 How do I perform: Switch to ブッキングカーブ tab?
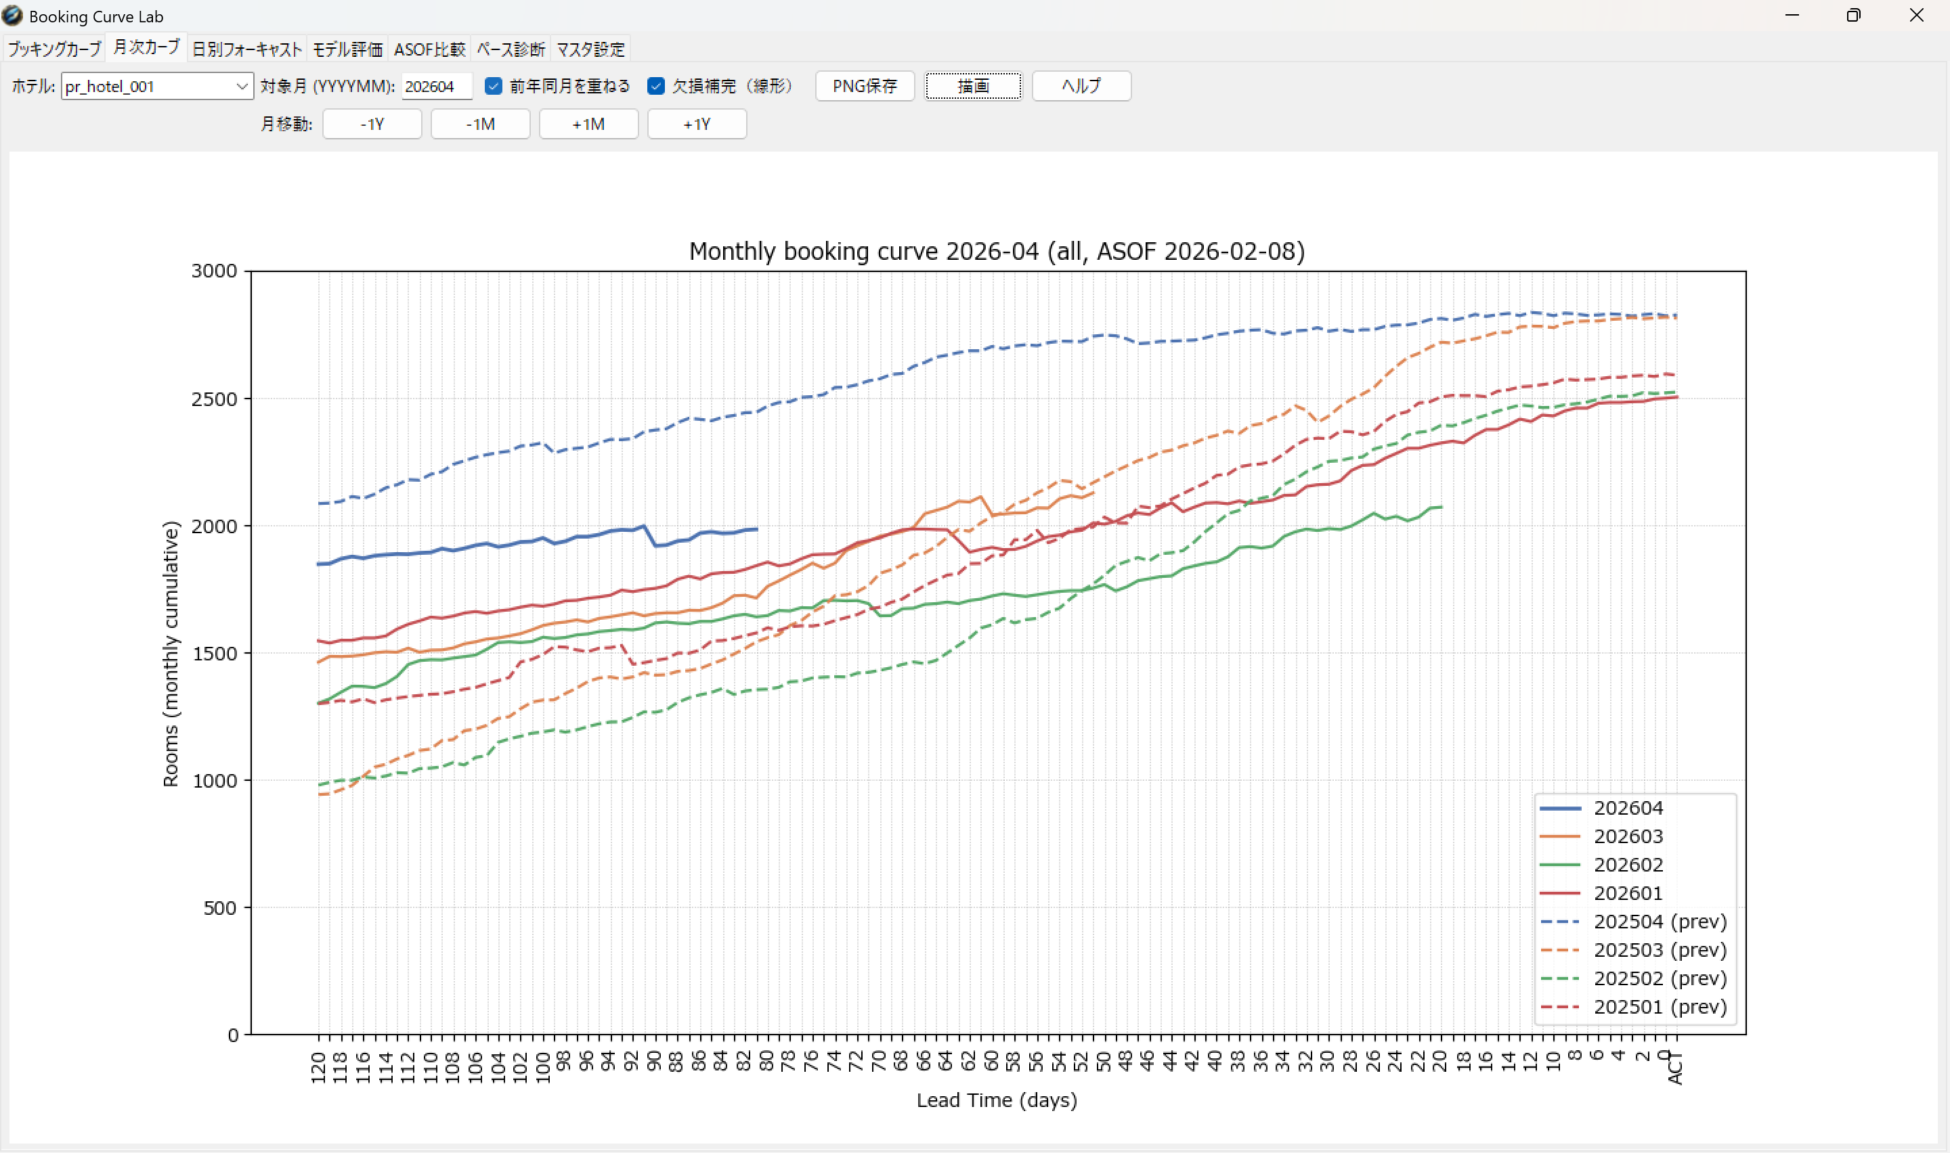coord(54,49)
